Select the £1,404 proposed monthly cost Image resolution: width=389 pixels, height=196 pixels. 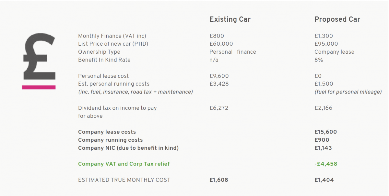(x=324, y=180)
